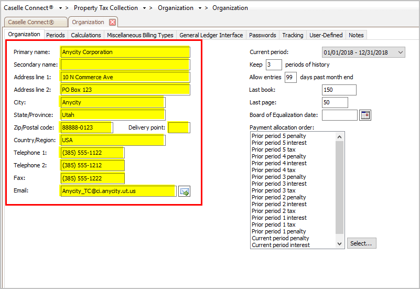Select the General Ledger Interface tab
The image size is (420, 289).
pos(211,35)
